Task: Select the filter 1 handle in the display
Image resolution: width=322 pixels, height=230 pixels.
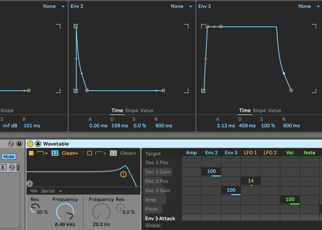Action: tap(123, 174)
